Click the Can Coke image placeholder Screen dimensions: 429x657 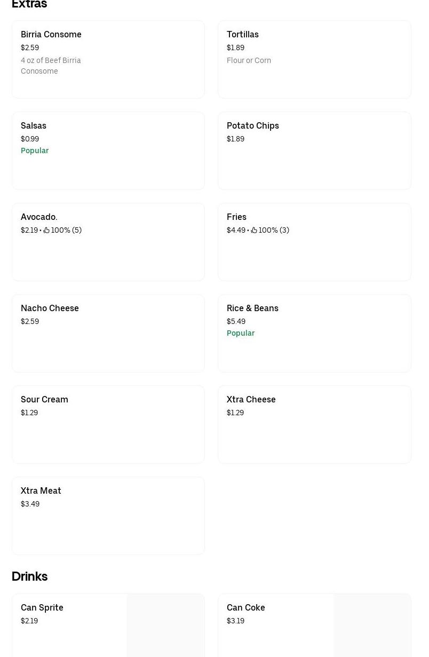pos(372,626)
